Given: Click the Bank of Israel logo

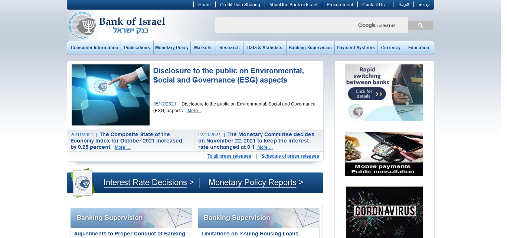Looking at the screenshot, I should pyautogui.click(x=117, y=25).
